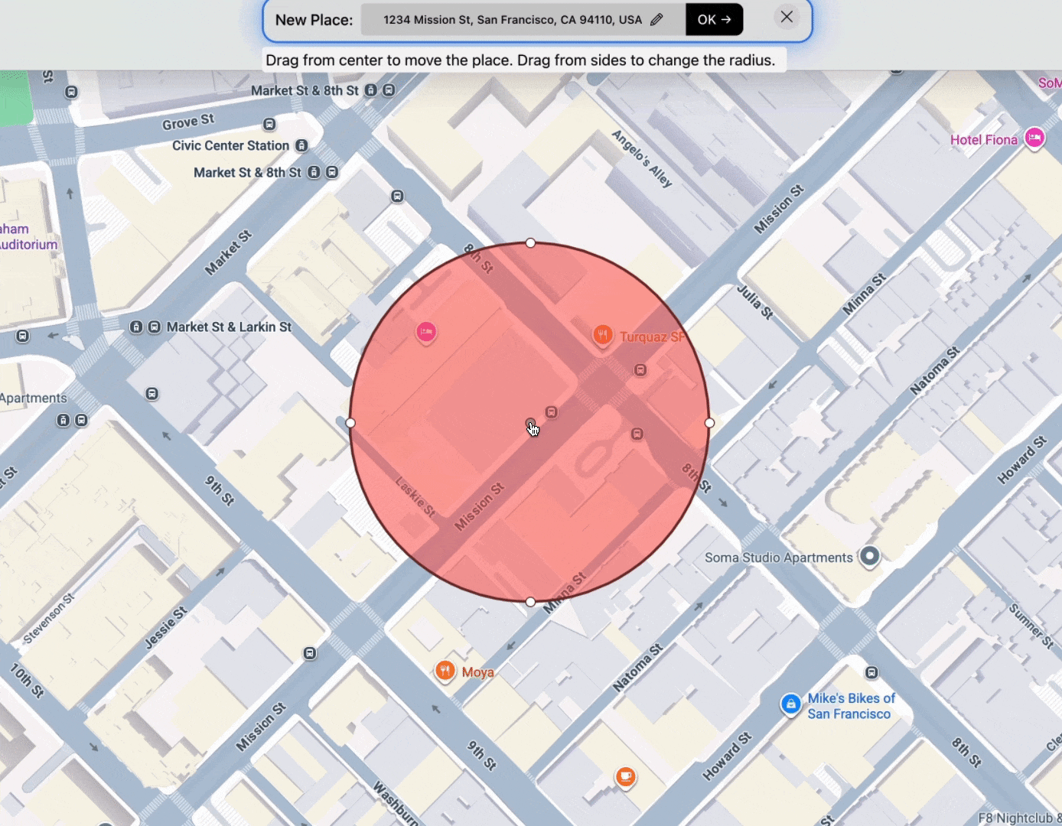Click the center pin of the red circle
The width and height of the screenshot is (1062, 826).
click(x=530, y=423)
